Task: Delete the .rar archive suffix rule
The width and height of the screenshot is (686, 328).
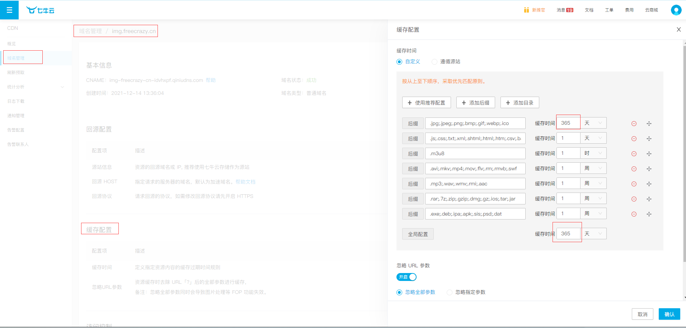Action: coord(634,199)
